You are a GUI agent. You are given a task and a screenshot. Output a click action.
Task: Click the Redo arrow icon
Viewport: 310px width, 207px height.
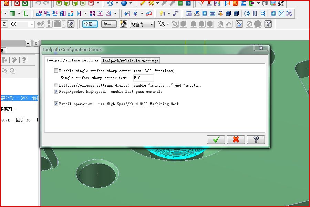46,3
